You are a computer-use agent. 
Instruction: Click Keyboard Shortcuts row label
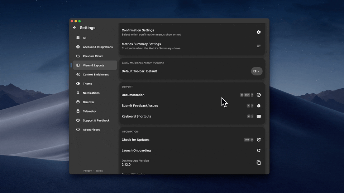(136, 117)
